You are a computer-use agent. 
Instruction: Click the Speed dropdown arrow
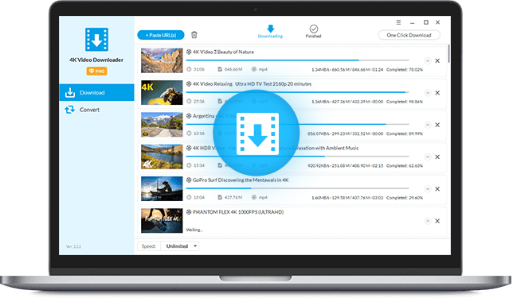pyautogui.click(x=195, y=246)
